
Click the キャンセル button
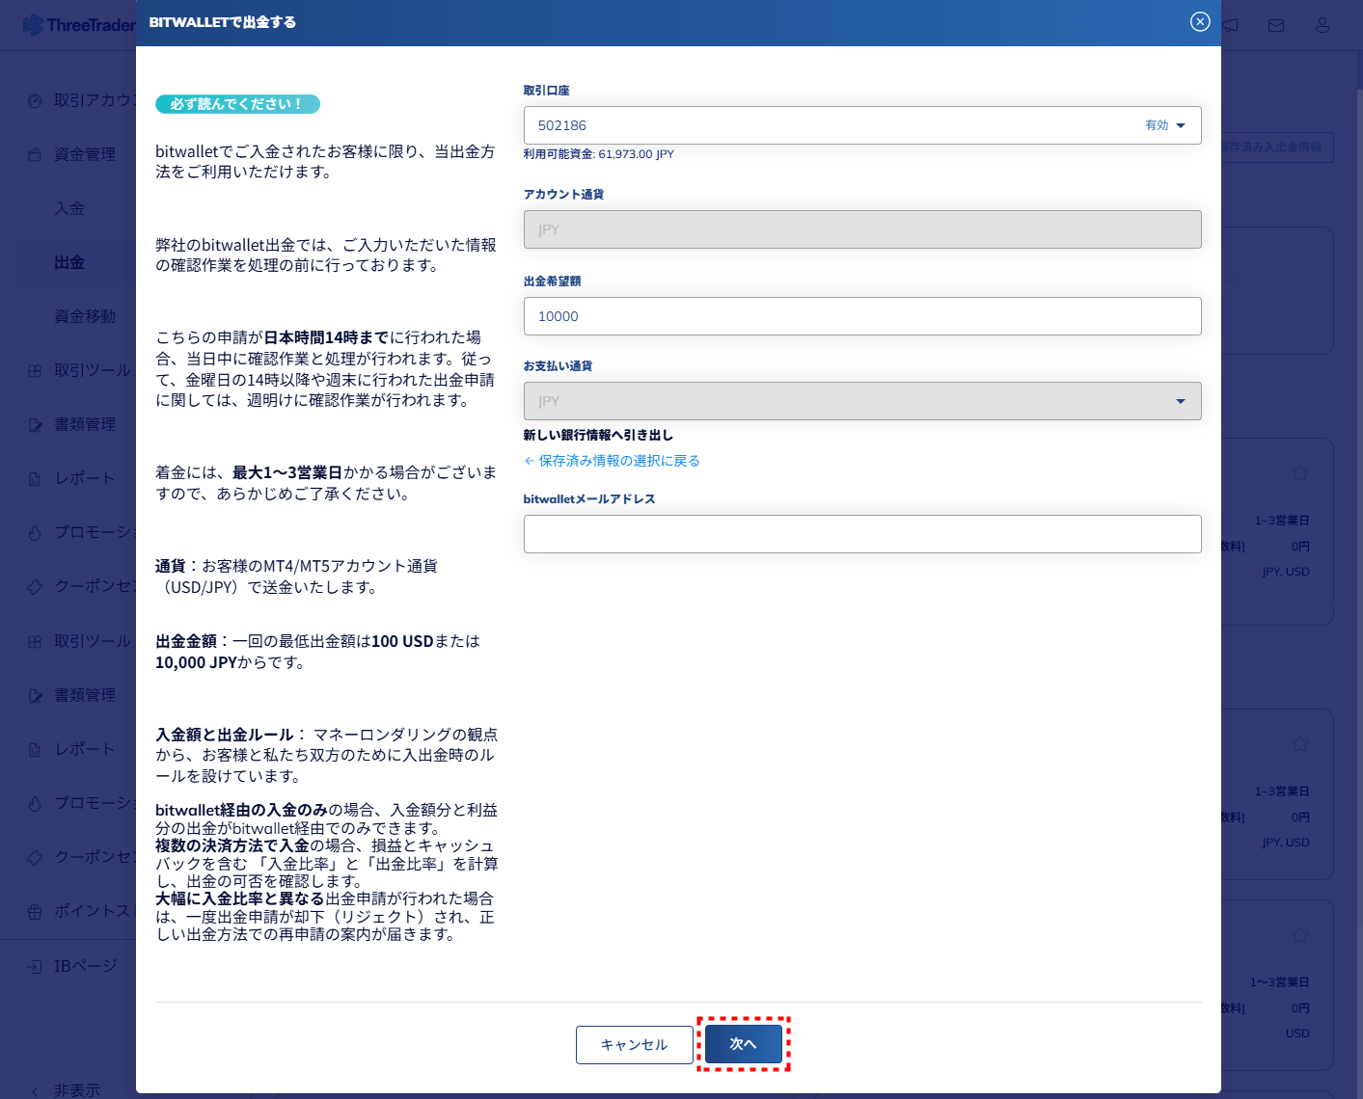click(634, 1045)
